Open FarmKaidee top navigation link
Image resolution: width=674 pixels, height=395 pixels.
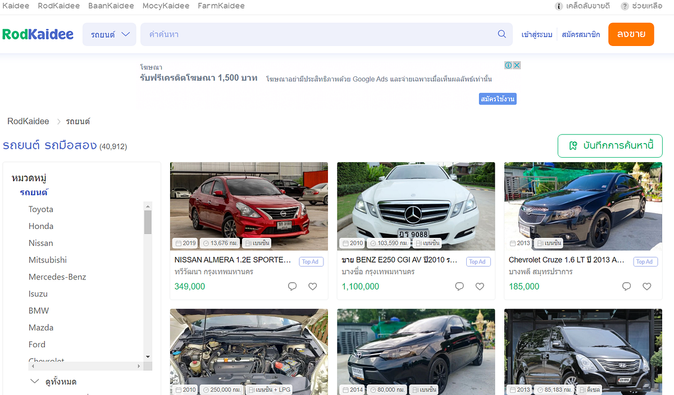tap(221, 6)
